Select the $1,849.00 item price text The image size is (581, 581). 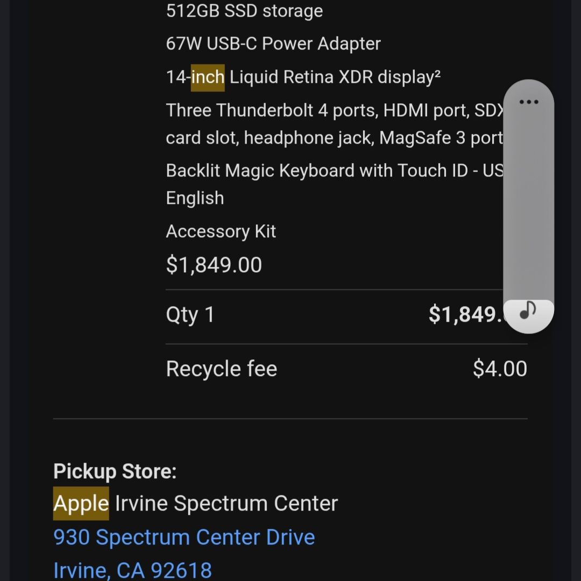[214, 265]
